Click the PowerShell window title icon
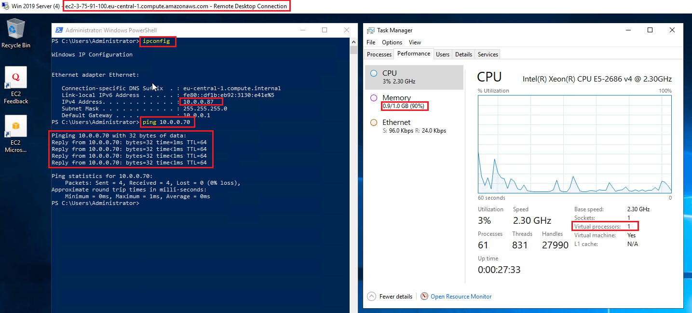The height and width of the screenshot is (313, 692). click(59, 30)
